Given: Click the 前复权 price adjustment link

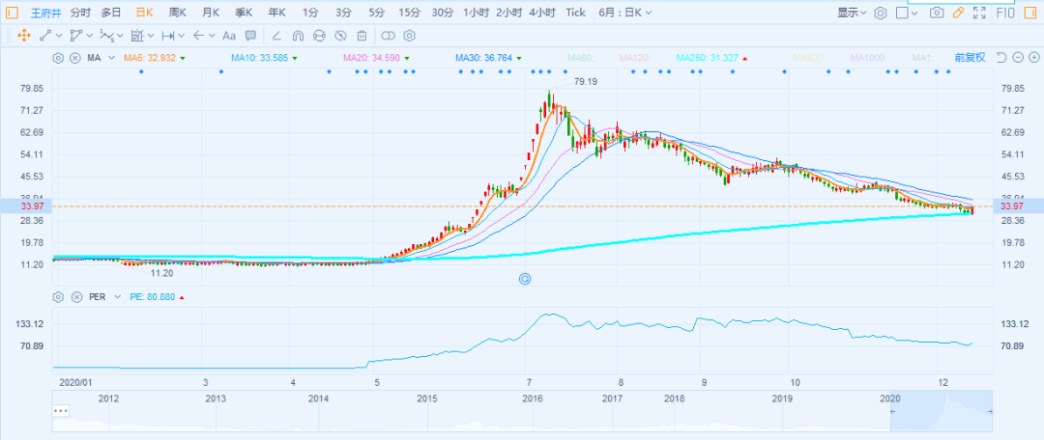Looking at the screenshot, I should click(969, 58).
